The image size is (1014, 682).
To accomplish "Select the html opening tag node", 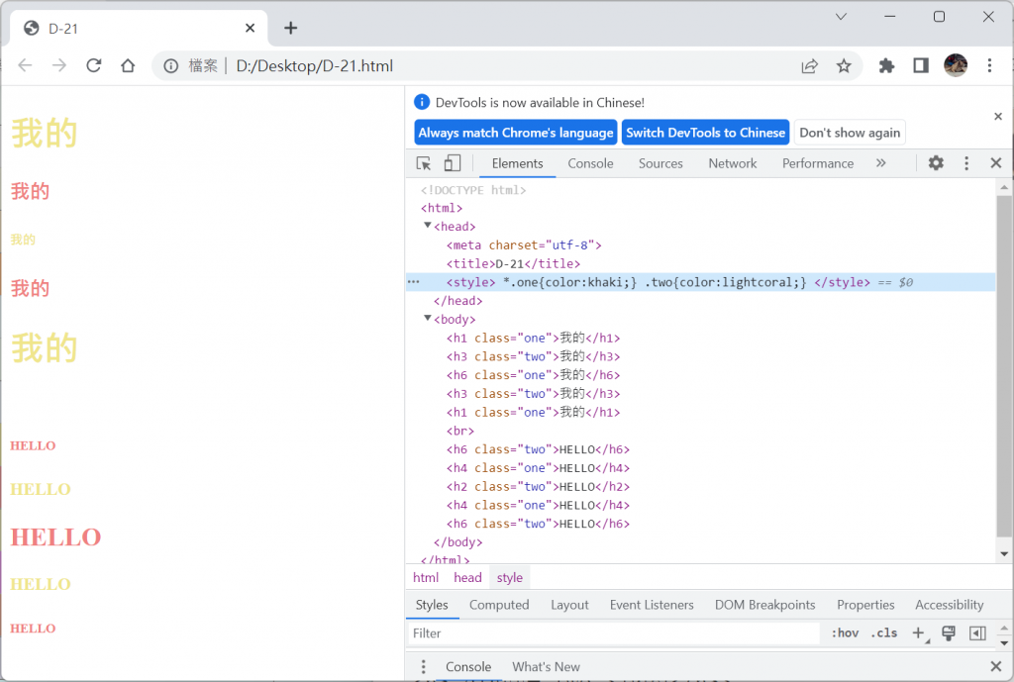I will pyautogui.click(x=442, y=208).
